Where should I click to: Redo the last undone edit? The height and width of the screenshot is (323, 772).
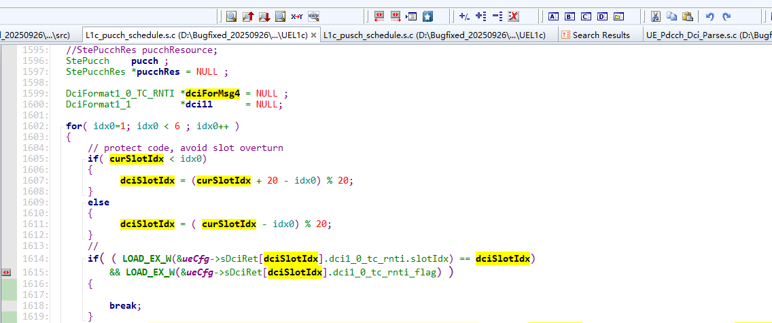726,16
